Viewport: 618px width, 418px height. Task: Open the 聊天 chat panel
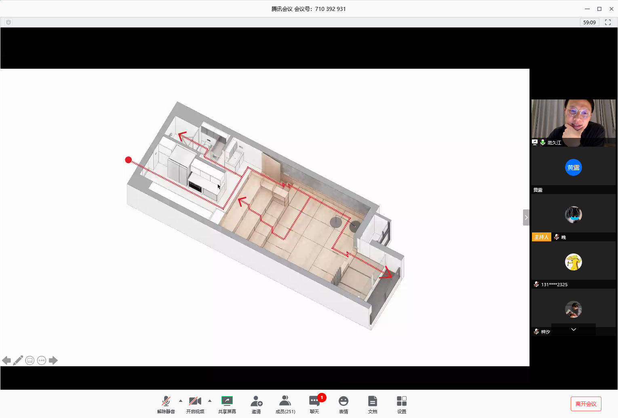pyautogui.click(x=314, y=404)
